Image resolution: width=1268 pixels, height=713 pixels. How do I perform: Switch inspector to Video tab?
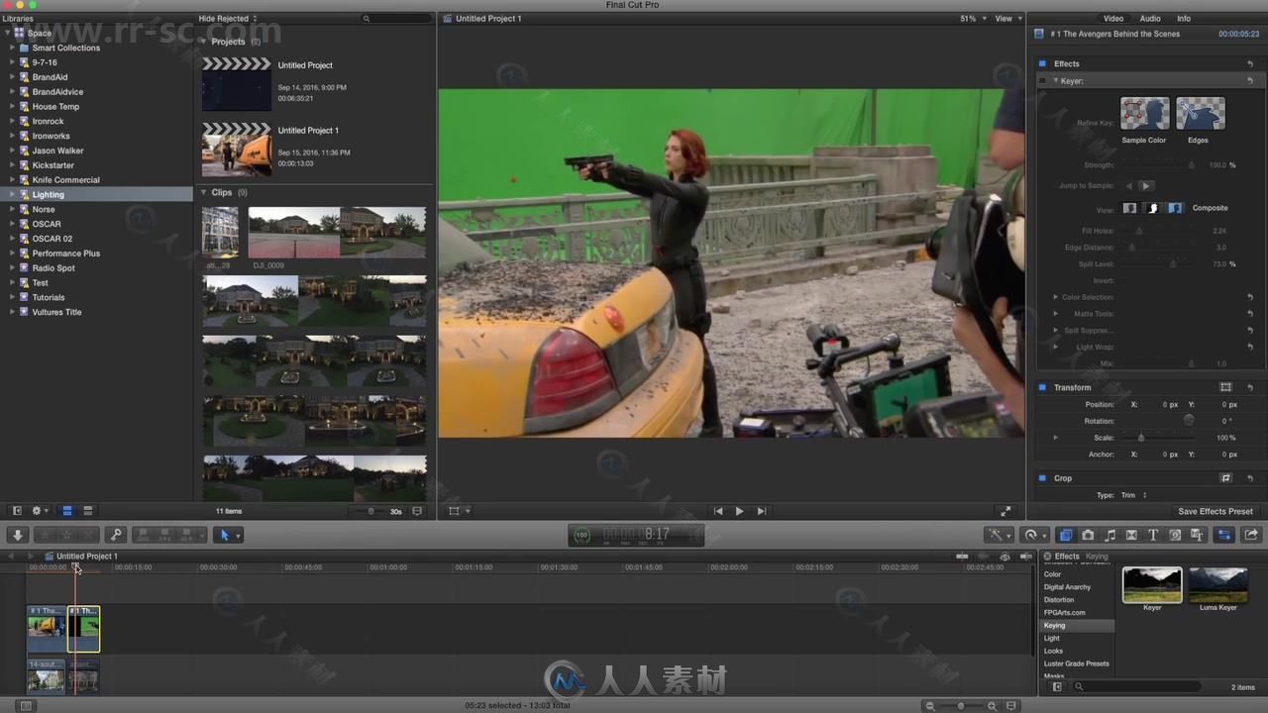(1113, 19)
